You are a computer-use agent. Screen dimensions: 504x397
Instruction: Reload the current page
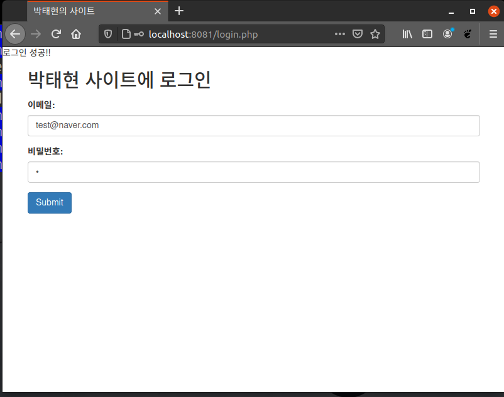[57, 34]
